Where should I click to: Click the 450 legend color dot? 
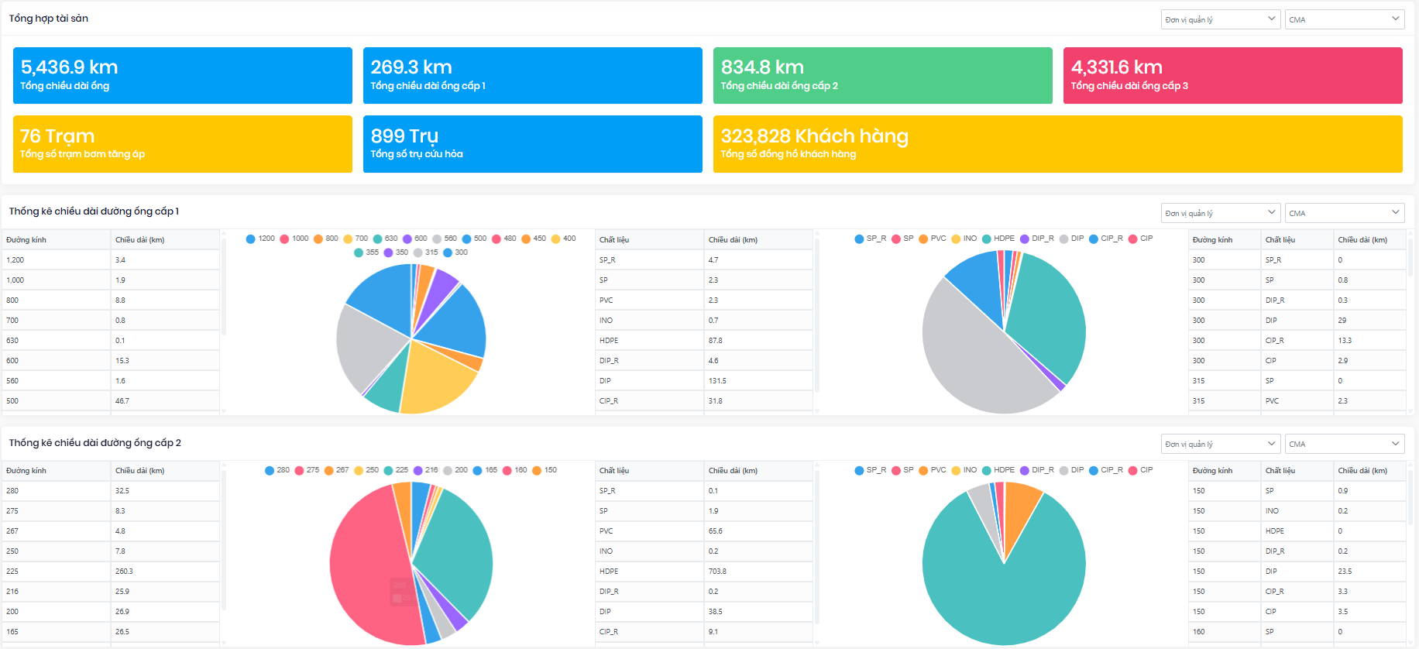coord(527,239)
